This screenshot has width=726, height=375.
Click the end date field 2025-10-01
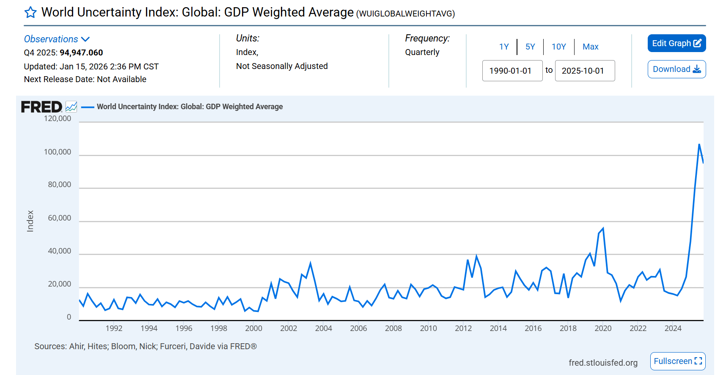[x=584, y=71]
